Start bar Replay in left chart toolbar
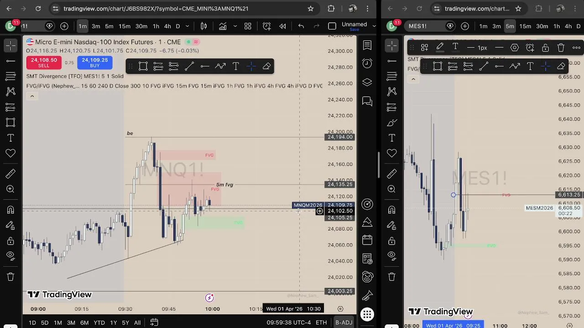The image size is (584, 328). [282, 26]
